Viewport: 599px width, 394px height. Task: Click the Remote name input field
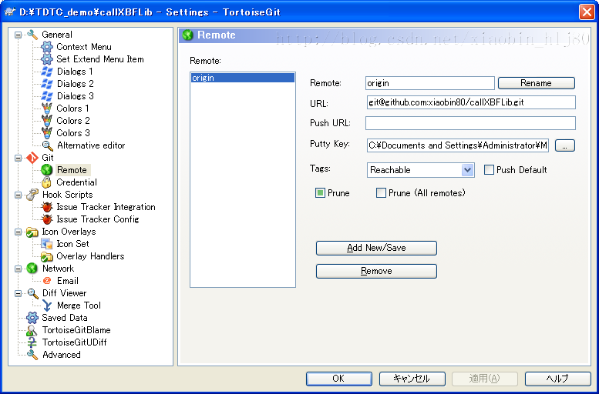click(429, 83)
